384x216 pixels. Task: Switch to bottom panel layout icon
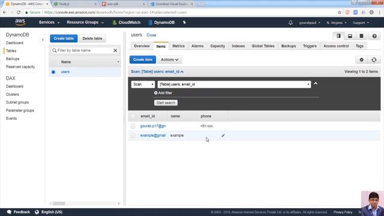350,36
